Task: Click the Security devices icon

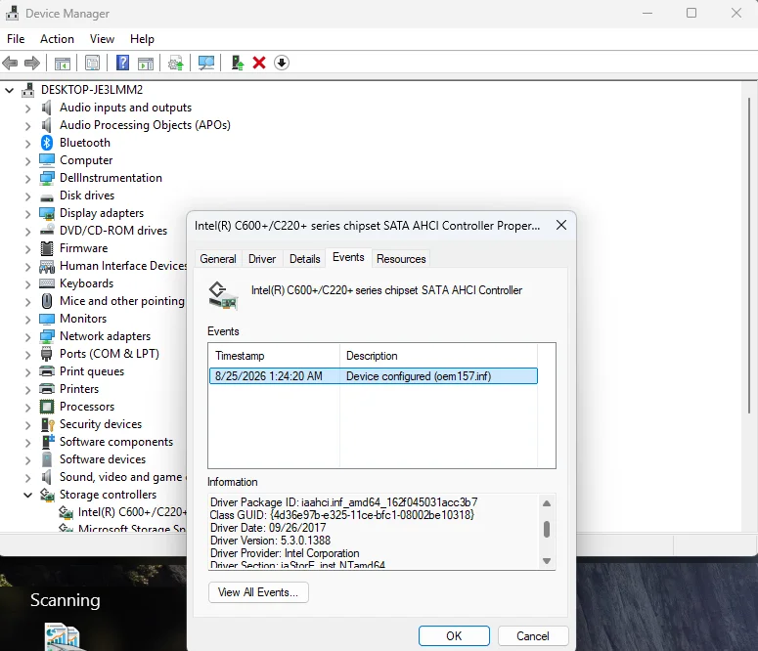Action: click(47, 424)
